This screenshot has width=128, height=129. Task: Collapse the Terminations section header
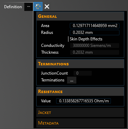(80, 64)
